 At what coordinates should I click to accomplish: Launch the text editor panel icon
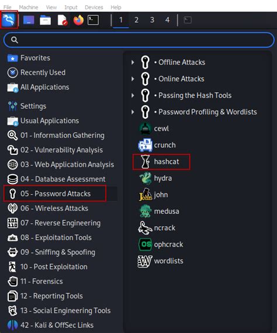click(63, 20)
